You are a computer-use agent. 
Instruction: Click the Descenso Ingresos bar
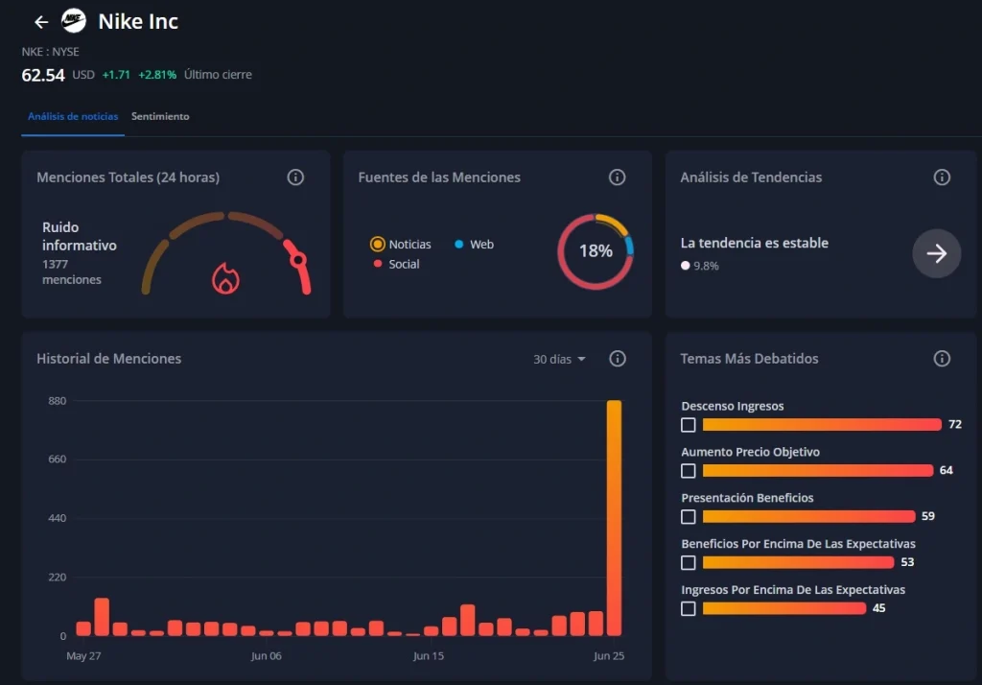point(822,425)
